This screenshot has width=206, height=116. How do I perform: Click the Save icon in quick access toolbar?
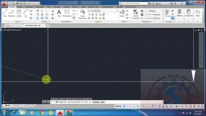[x=17, y=3]
